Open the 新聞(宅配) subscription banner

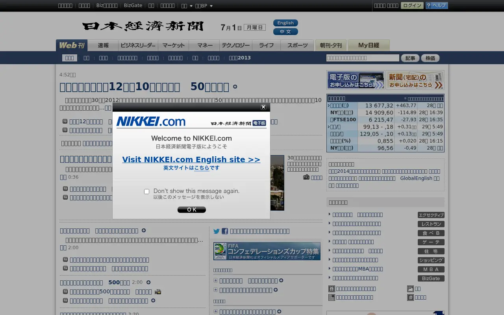pos(415,80)
